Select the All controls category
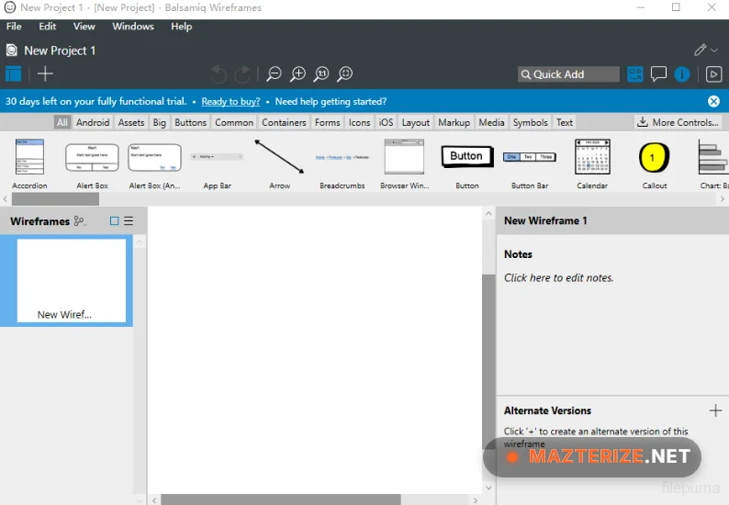The image size is (729, 505). click(62, 122)
